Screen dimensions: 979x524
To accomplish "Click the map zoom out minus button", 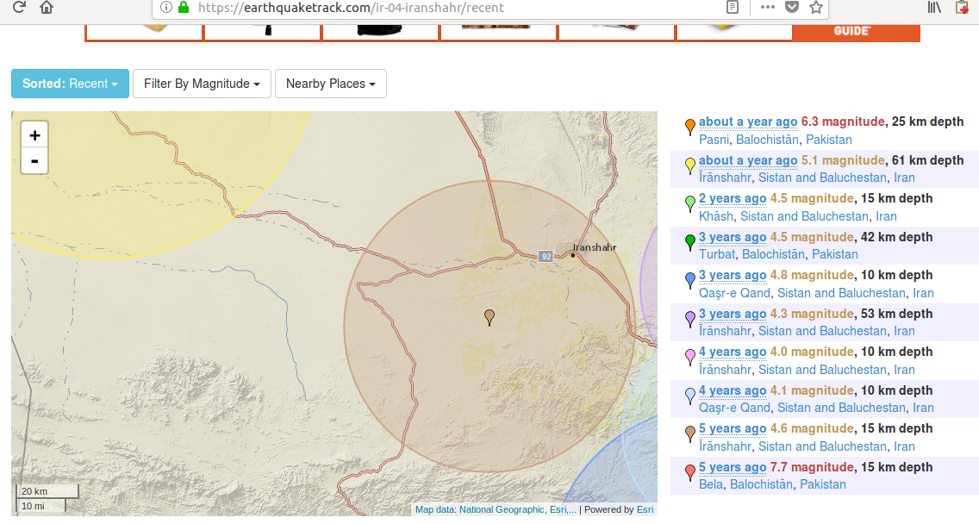I will (x=34, y=160).
